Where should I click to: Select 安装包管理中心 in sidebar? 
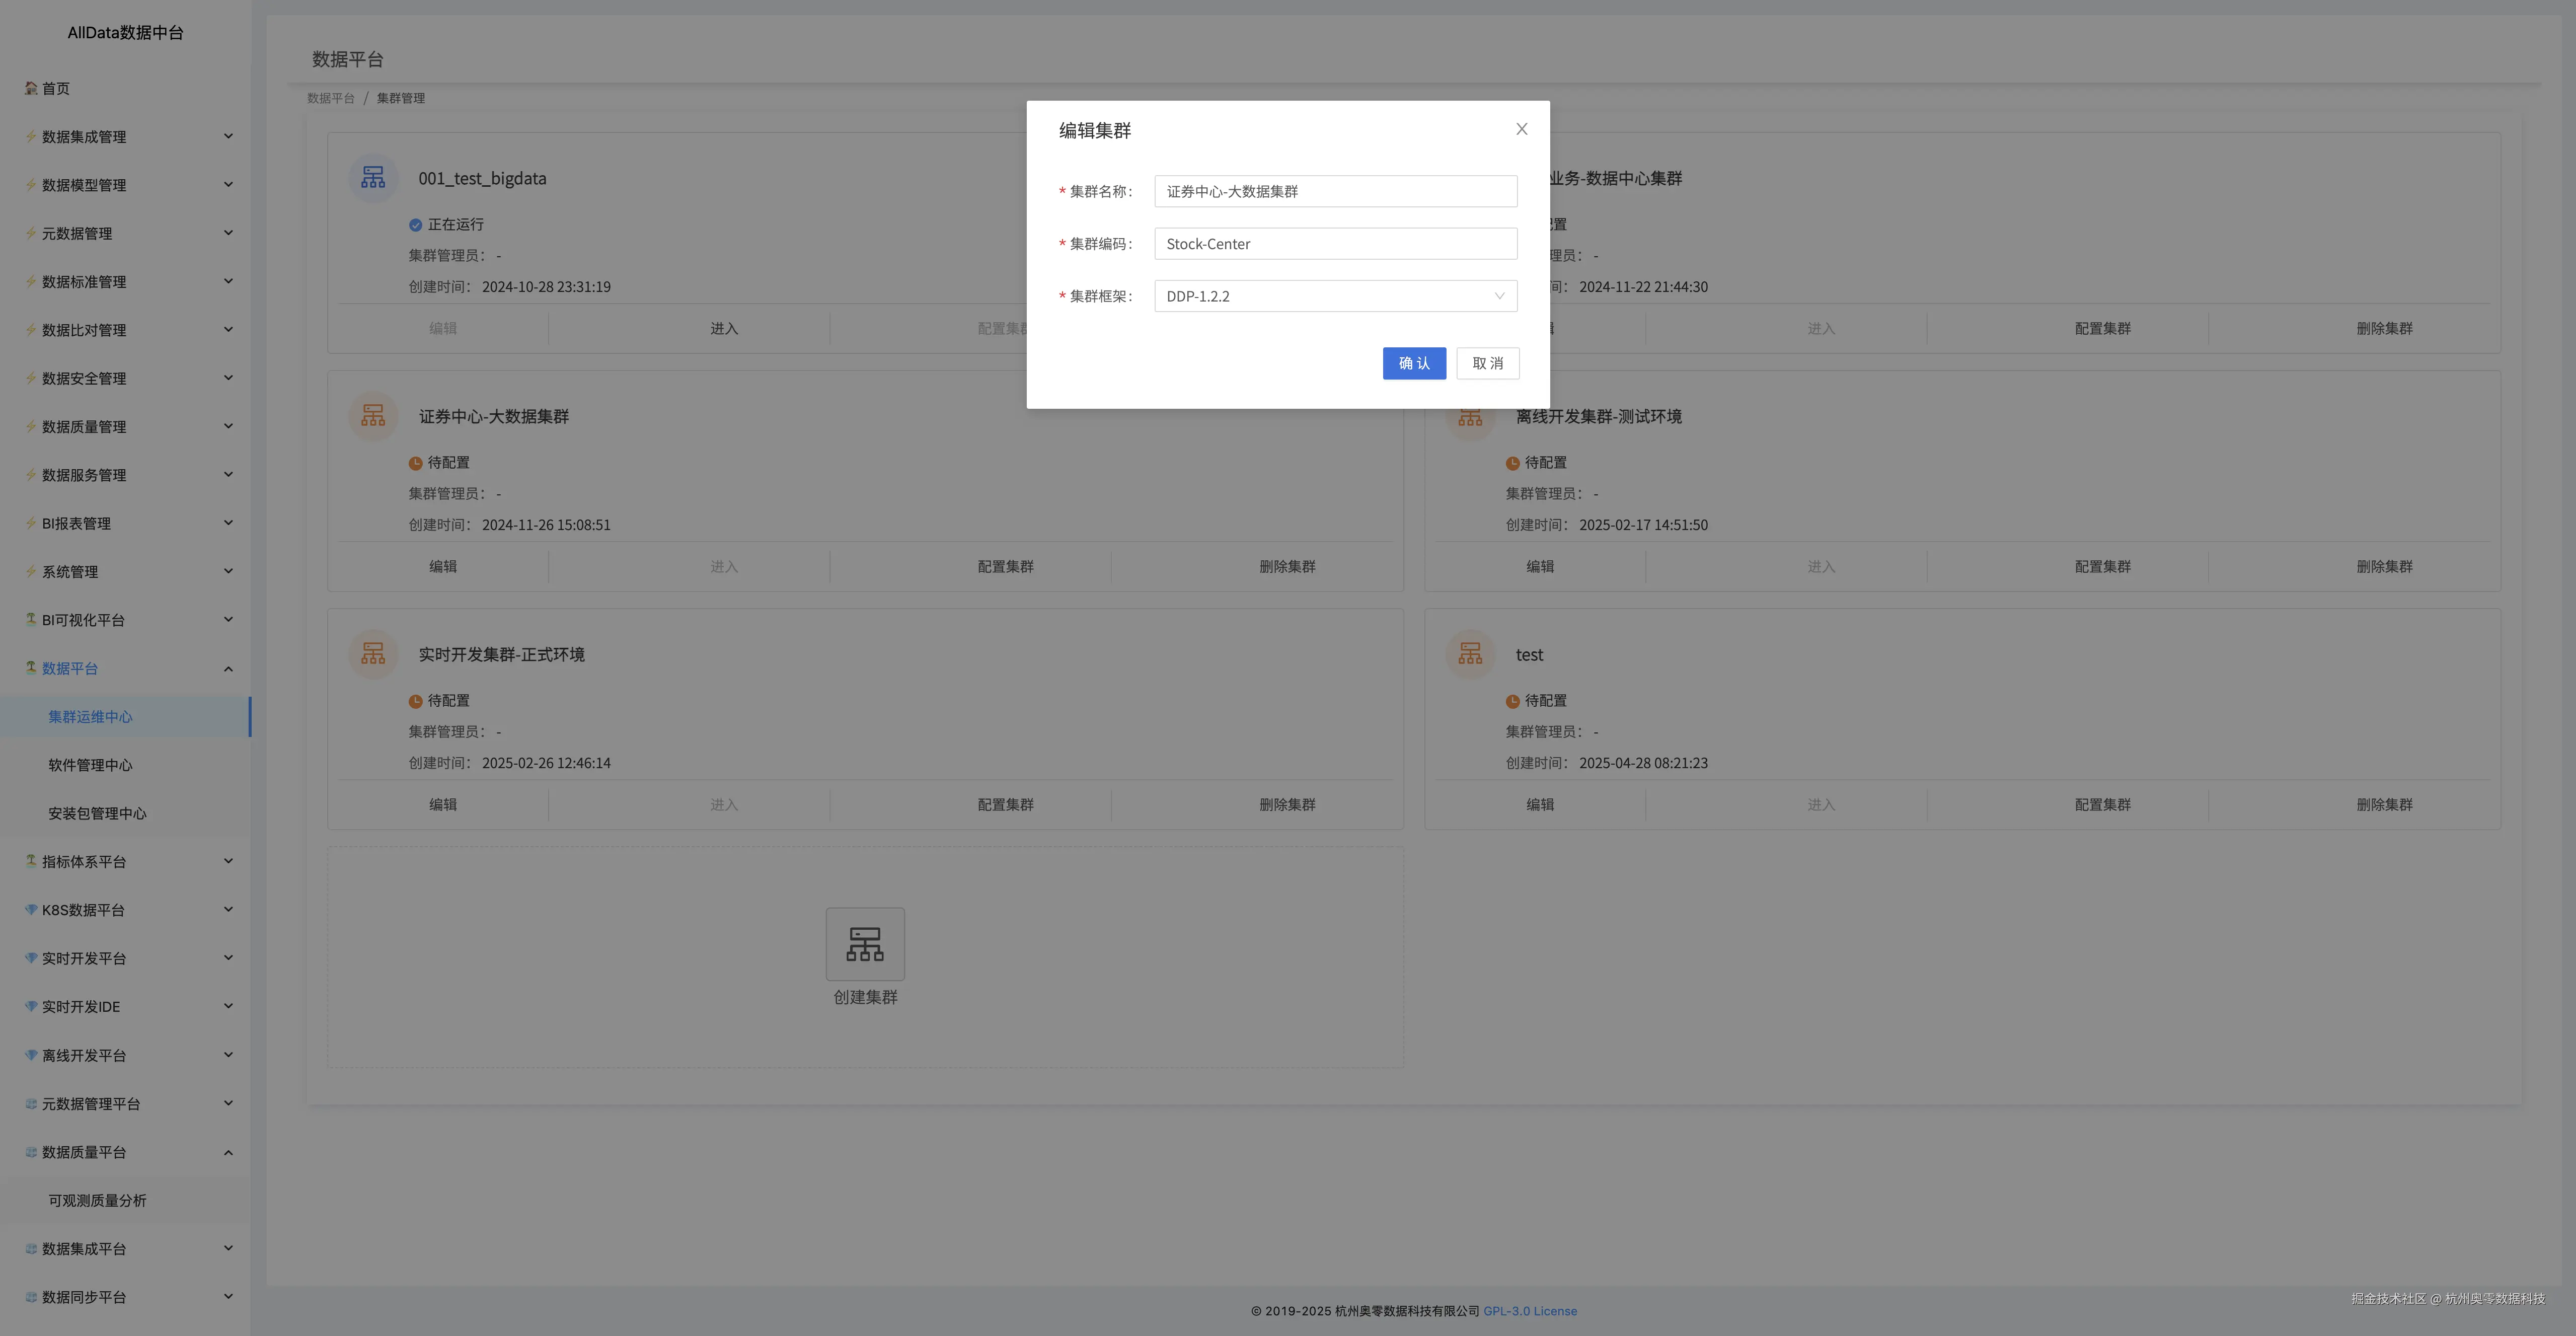point(97,813)
